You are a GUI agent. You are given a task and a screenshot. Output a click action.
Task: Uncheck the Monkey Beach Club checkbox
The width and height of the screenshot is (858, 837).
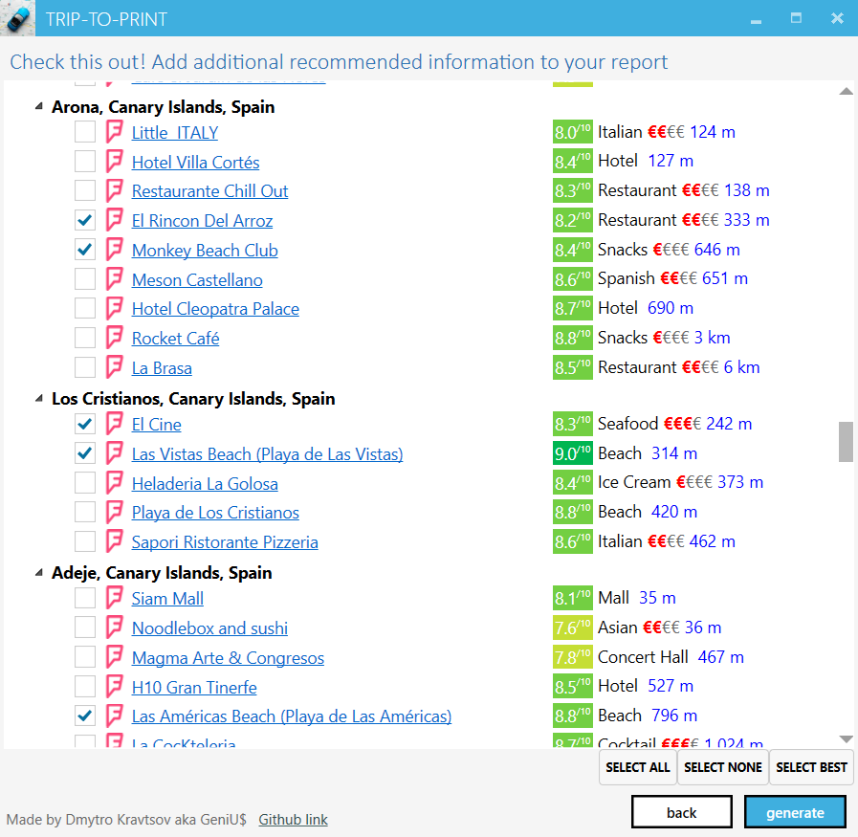pos(85,250)
